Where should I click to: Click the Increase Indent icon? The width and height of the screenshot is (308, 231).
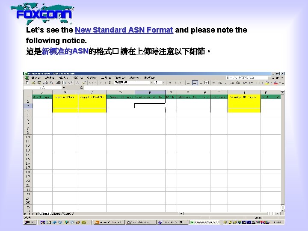(x=251, y=83)
